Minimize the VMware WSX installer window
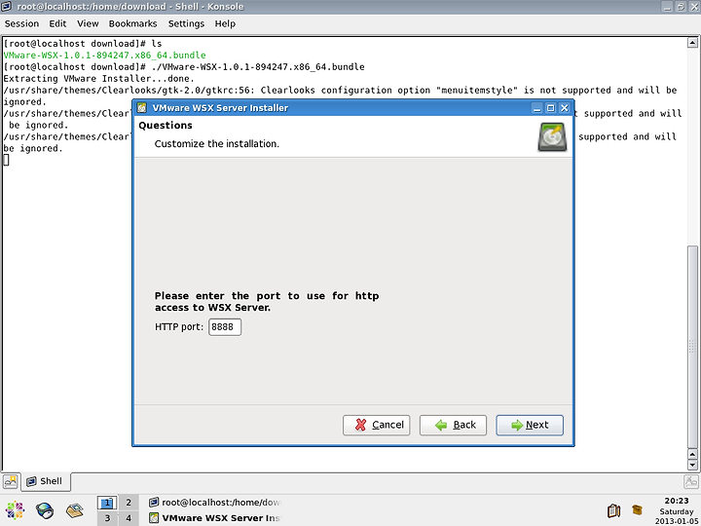Screen dimensions: 701x526 536,108
